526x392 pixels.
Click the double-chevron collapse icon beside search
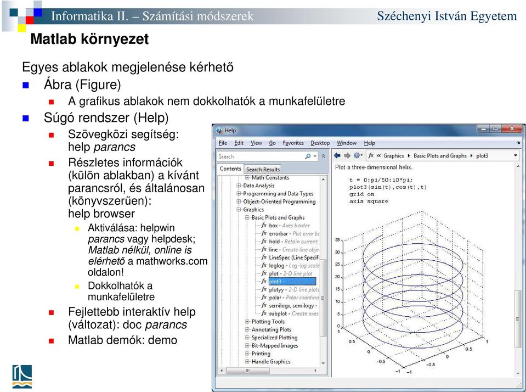(x=324, y=156)
